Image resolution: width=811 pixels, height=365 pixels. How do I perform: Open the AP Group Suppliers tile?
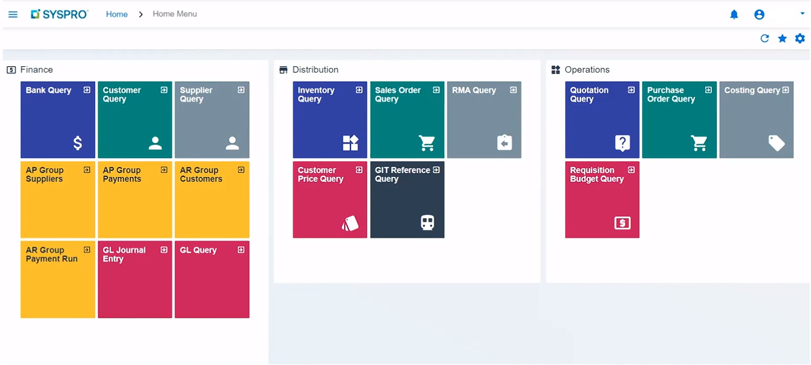coord(58,200)
